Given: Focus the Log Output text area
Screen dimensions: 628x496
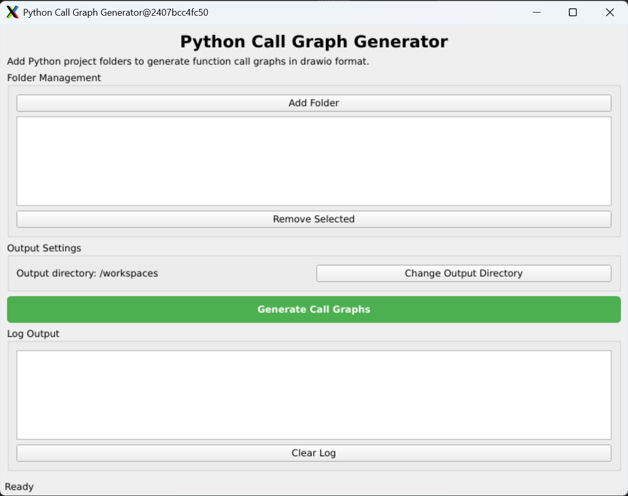Looking at the screenshot, I should point(313,395).
